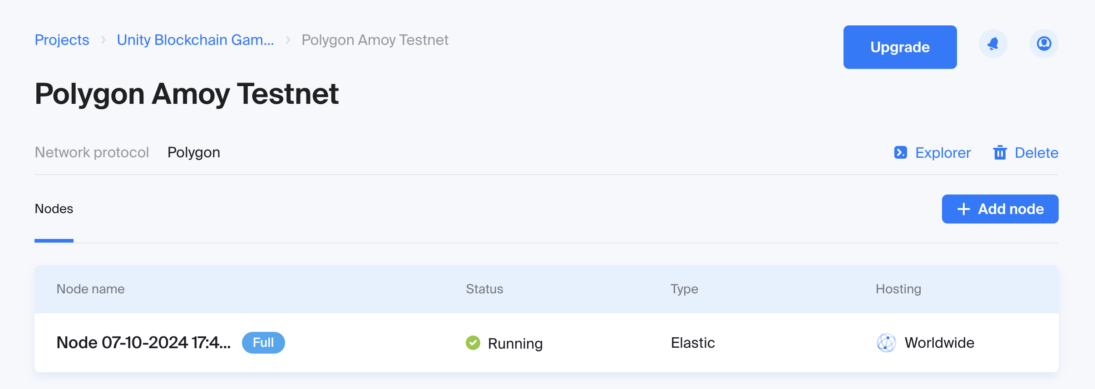Click the plus icon in Add node
The height and width of the screenshot is (389, 1095).
[963, 209]
